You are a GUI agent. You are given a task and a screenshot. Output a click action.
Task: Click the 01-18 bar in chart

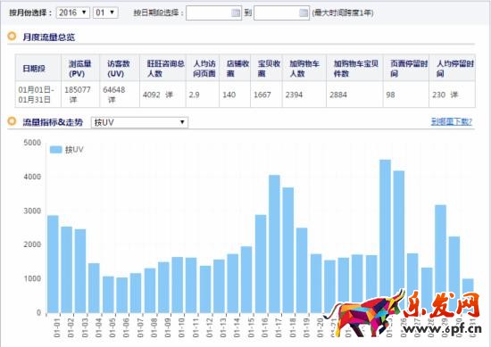point(288,251)
